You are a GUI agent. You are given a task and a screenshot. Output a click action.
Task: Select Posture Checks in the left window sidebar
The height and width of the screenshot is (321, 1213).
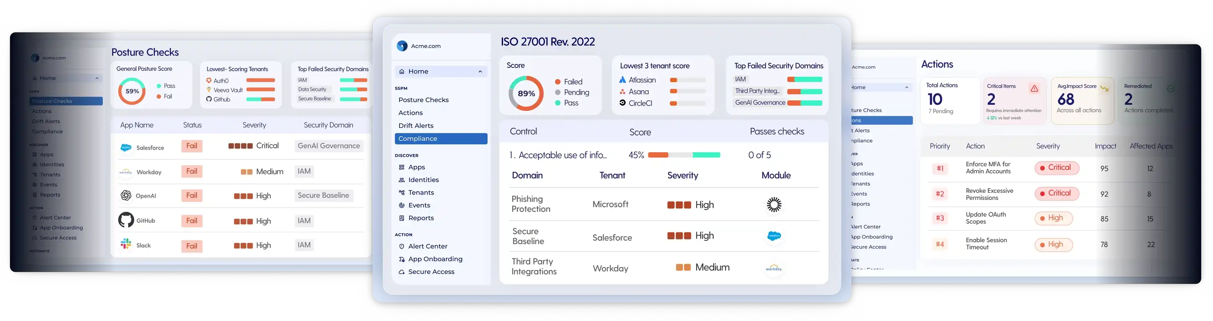[x=66, y=101]
